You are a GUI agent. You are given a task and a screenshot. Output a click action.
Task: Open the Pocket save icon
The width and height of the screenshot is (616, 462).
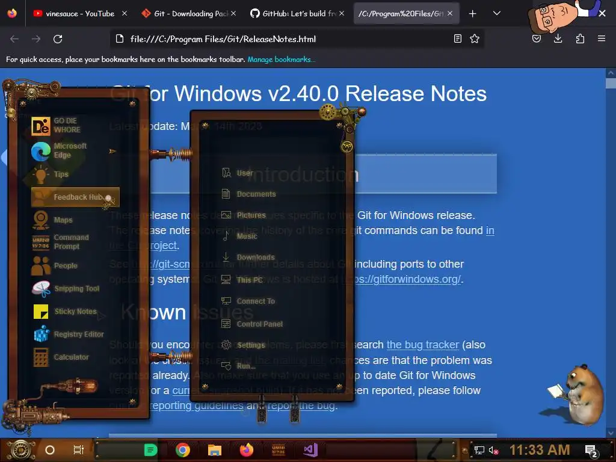(537, 38)
